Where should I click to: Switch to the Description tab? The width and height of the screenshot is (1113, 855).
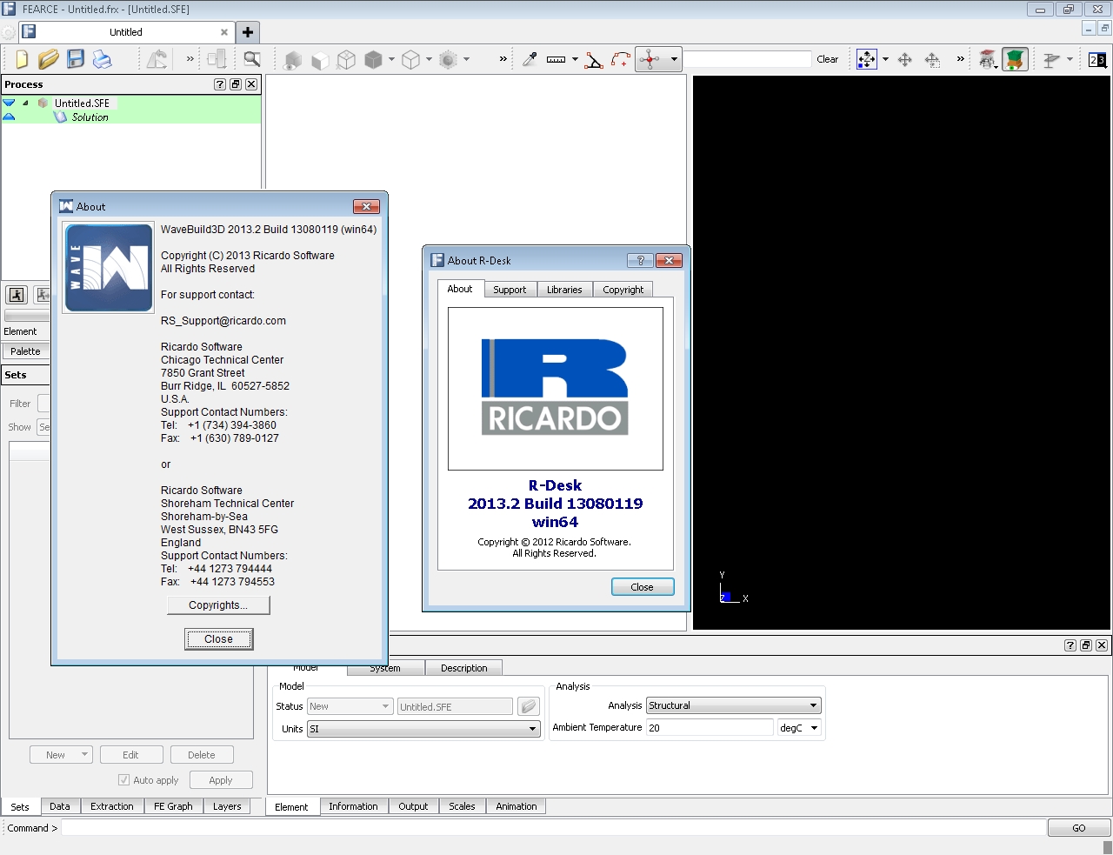click(464, 668)
